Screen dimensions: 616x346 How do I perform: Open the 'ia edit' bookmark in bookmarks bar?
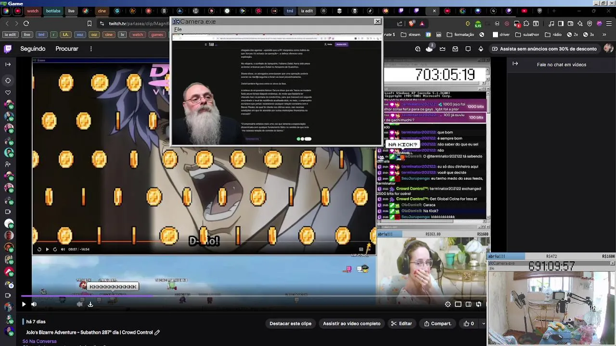pos(10,35)
